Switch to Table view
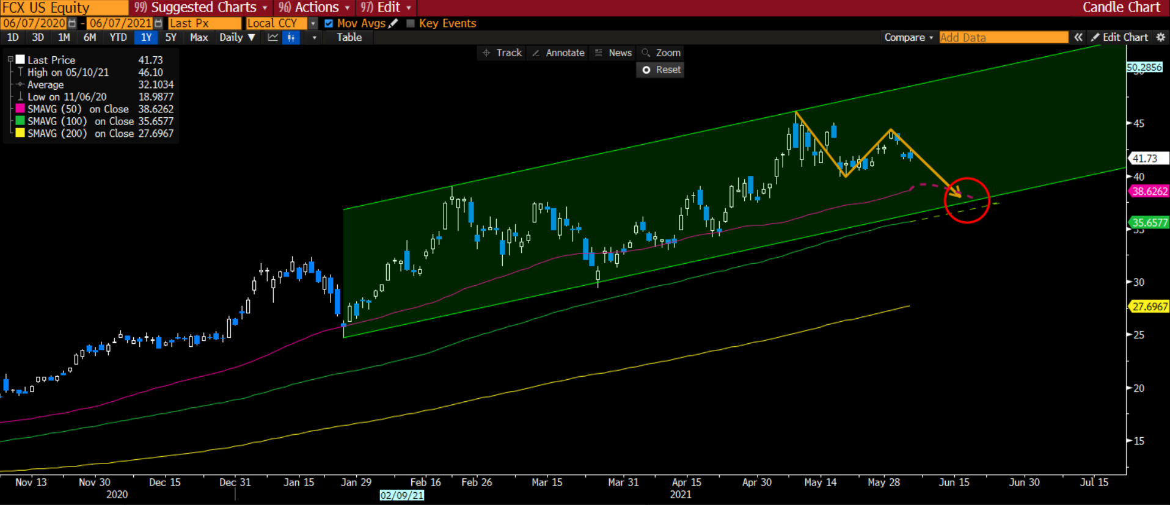Image resolution: width=1170 pixels, height=505 pixels. [x=349, y=37]
